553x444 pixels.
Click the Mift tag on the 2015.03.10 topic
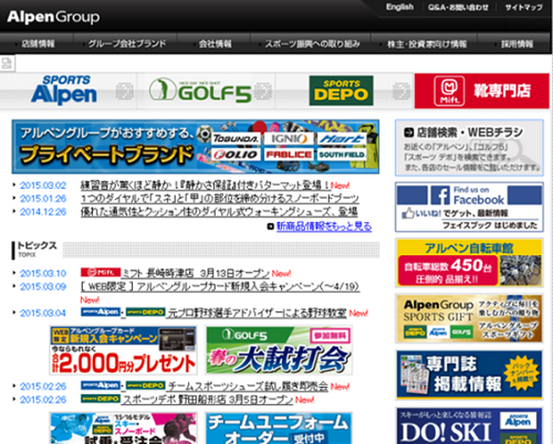point(100,273)
